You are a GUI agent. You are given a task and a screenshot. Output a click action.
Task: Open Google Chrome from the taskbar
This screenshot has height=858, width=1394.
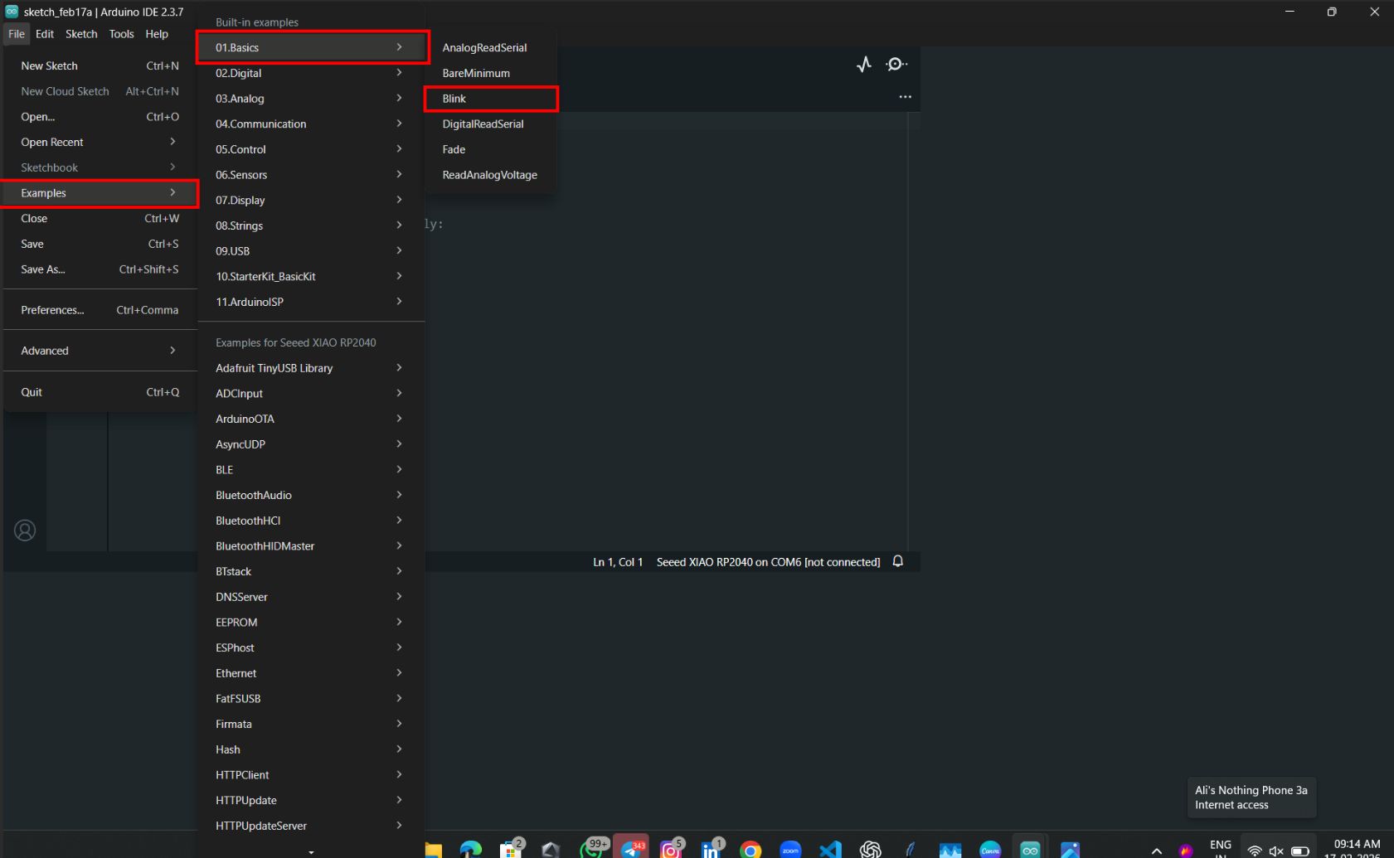(x=750, y=849)
